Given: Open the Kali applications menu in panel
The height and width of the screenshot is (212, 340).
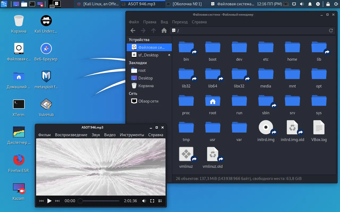Looking at the screenshot, I should coord(5,4).
